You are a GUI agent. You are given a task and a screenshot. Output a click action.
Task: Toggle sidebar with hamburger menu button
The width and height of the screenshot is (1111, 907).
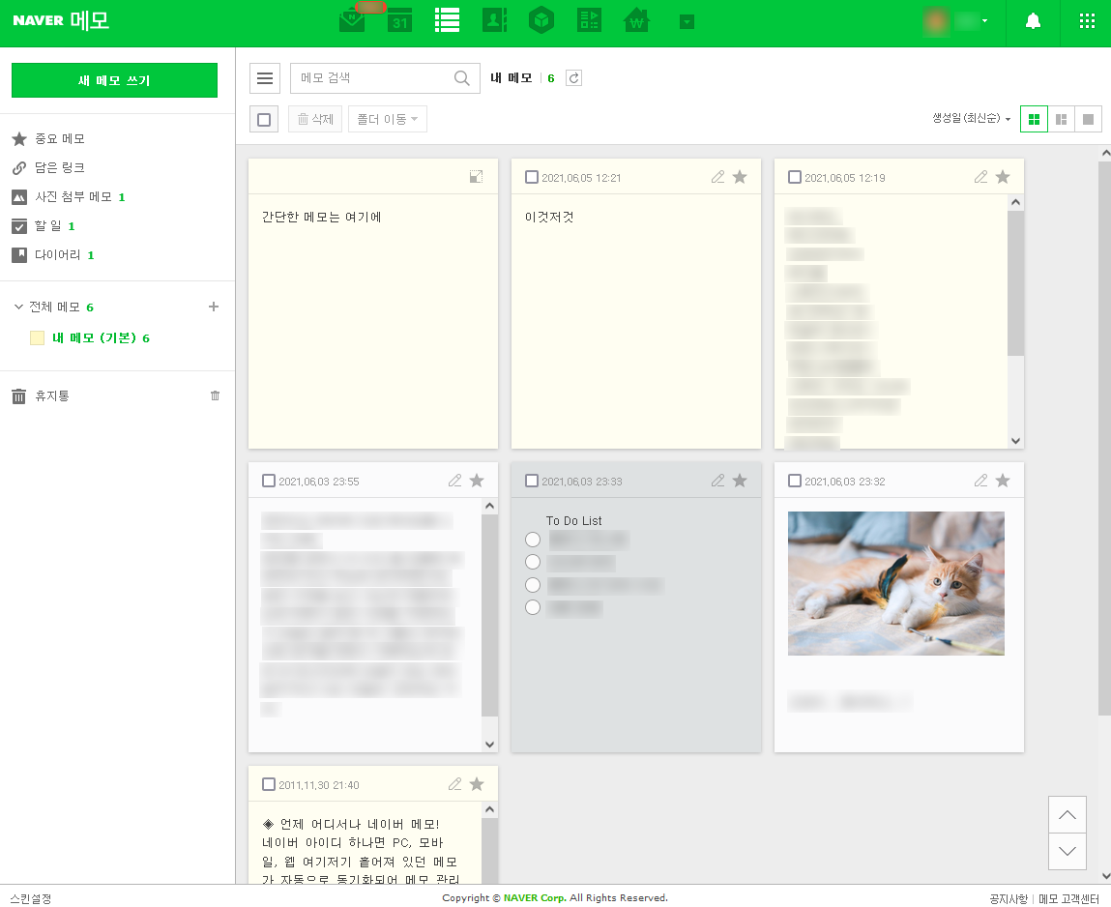(x=265, y=78)
